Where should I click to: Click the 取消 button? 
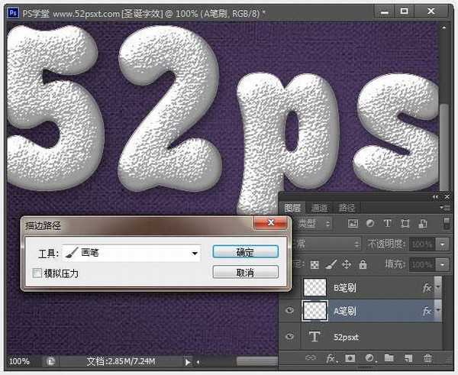[245, 273]
